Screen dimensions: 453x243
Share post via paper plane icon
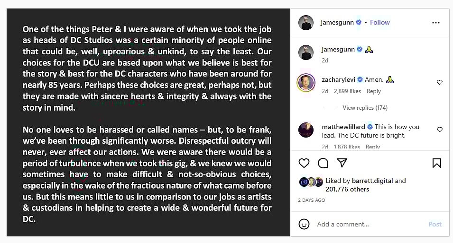[x=342, y=163]
